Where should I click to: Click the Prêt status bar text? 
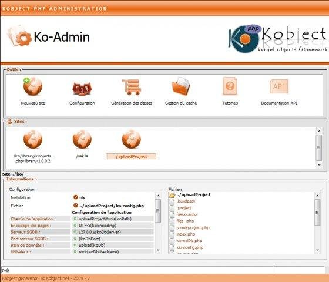(6, 270)
